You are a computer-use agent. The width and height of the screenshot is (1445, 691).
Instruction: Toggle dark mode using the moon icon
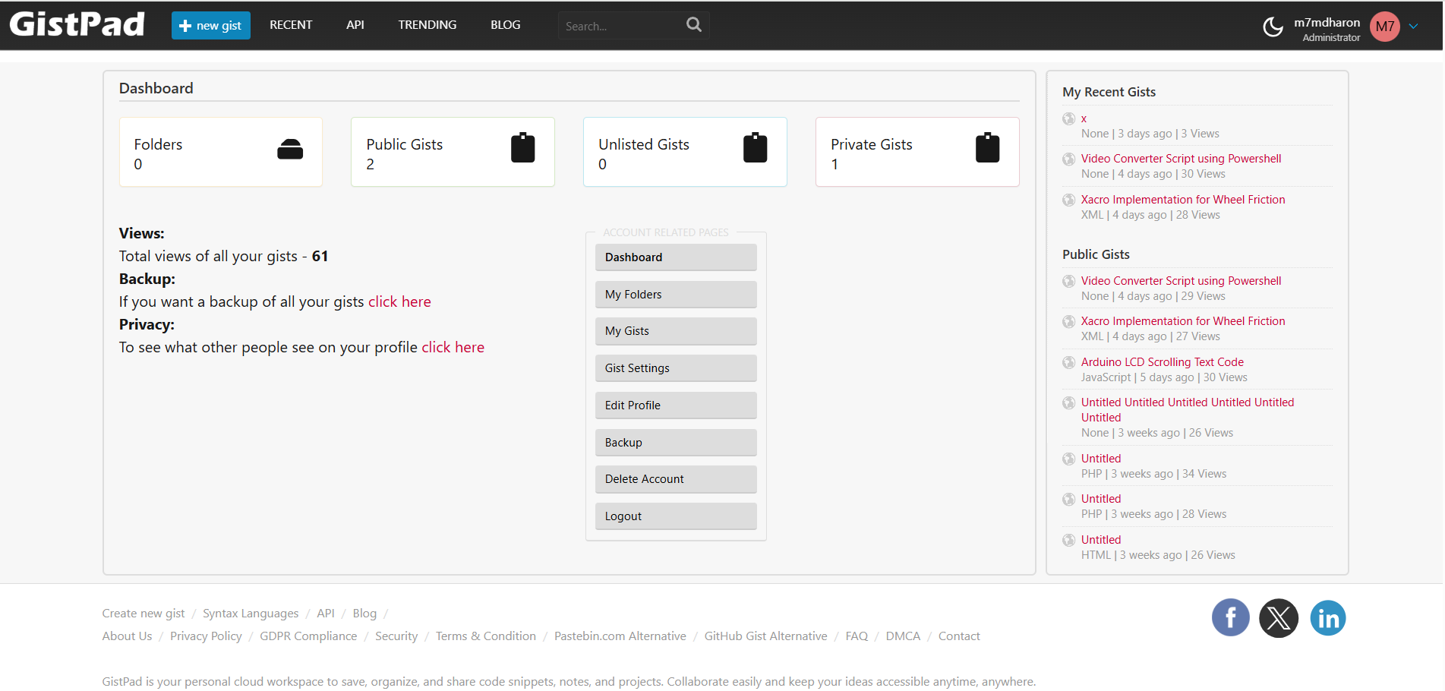tap(1273, 25)
